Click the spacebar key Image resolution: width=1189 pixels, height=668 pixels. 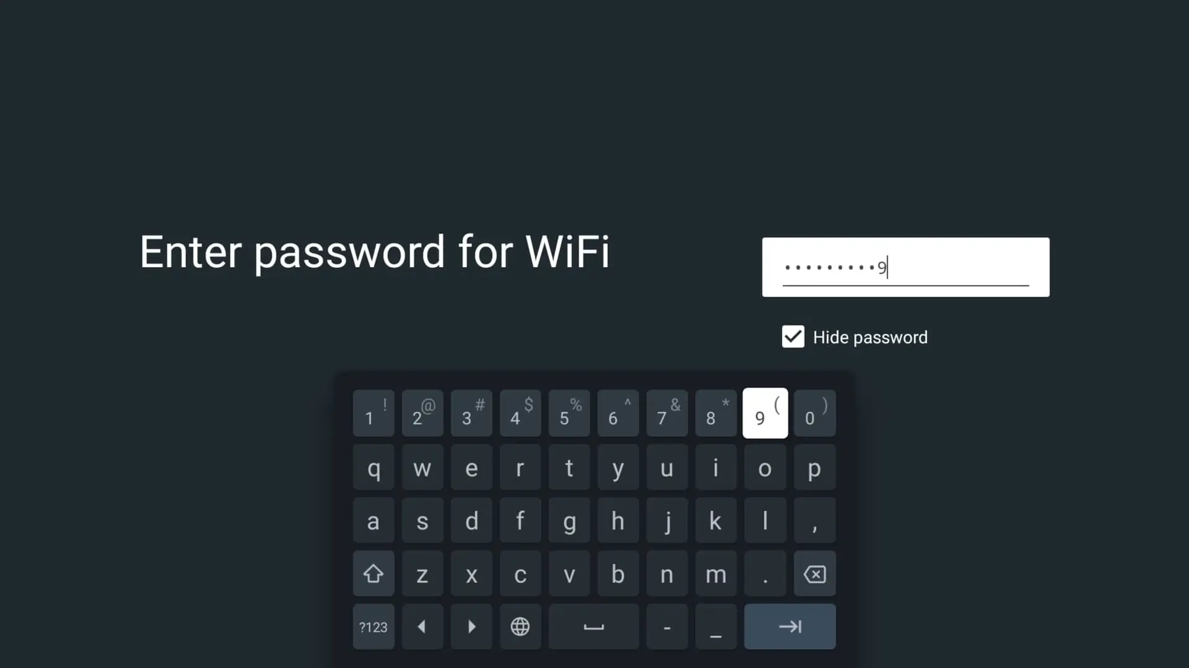[594, 627]
